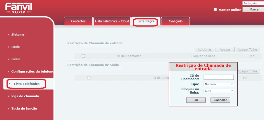This screenshot has height=120, width=264.
Task: Open the Bloquar na linha dropdown showing Auto
Action: [x=219, y=91]
